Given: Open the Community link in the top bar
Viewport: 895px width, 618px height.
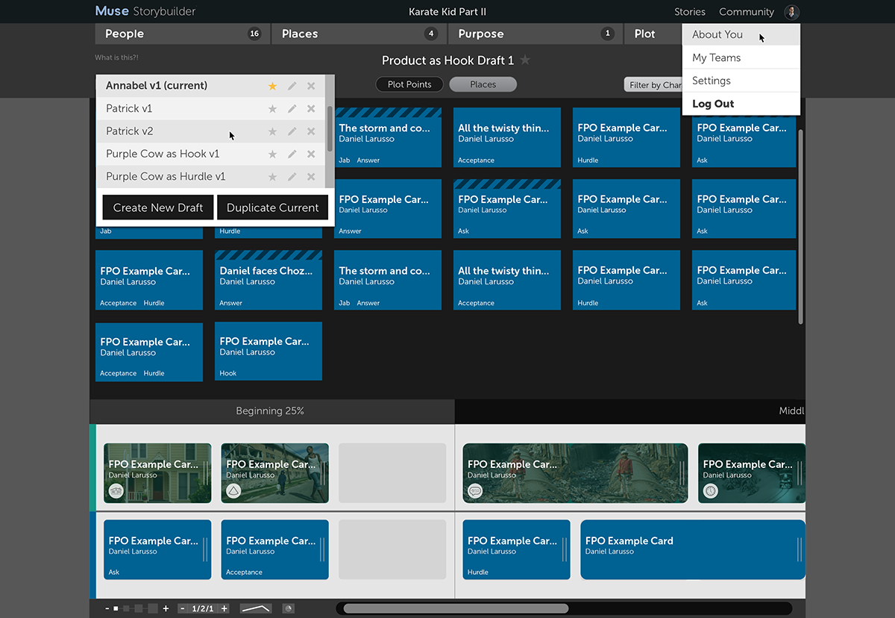Looking at the screenshot, I should click(747, 12).
